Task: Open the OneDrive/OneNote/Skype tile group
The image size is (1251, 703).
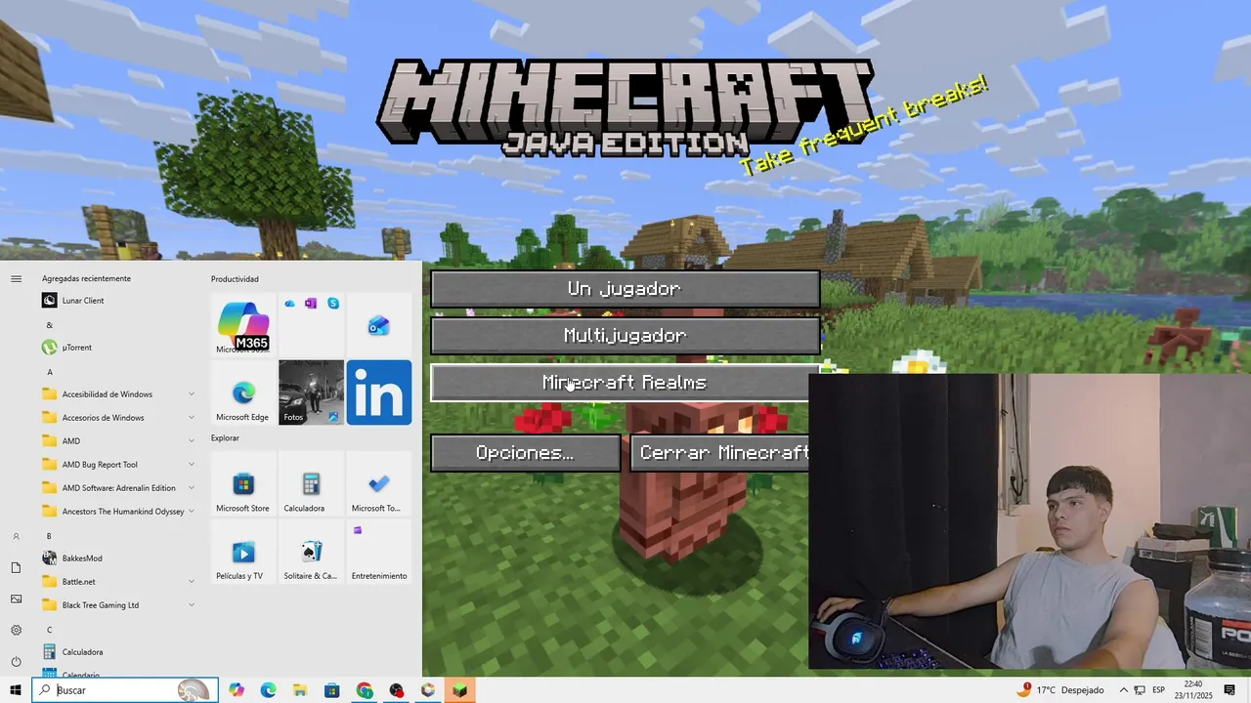Action: click(311, 325)
